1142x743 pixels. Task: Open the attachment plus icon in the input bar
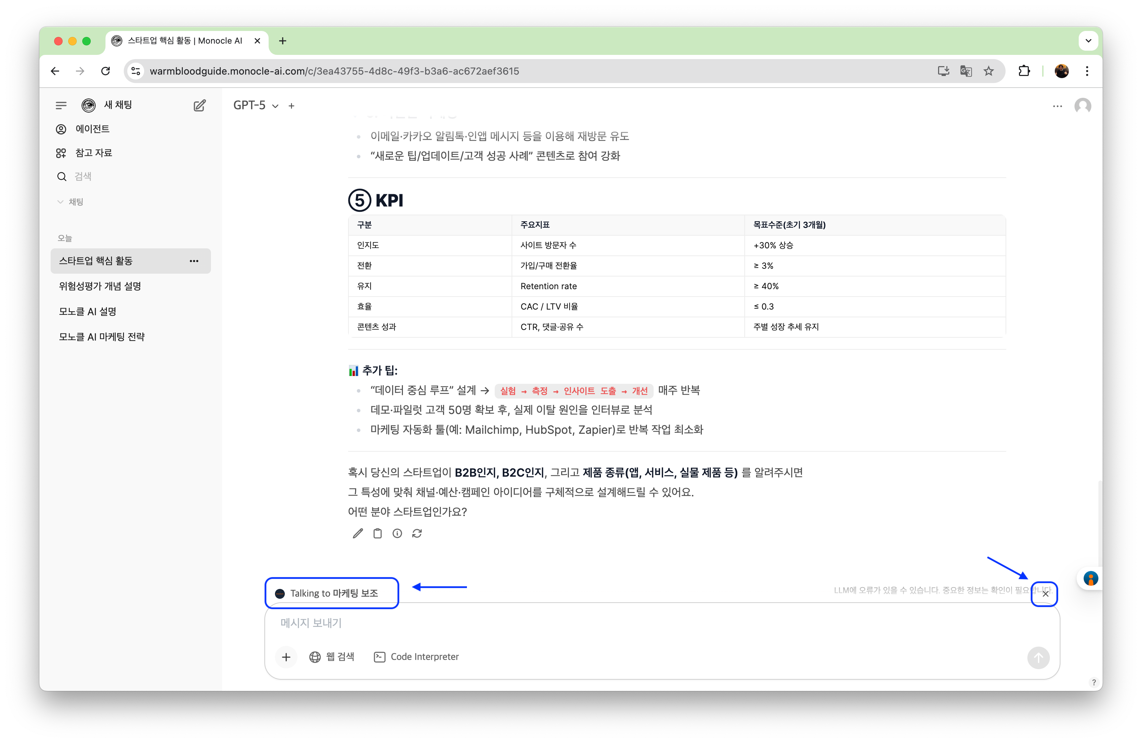[x=287, y=657]
